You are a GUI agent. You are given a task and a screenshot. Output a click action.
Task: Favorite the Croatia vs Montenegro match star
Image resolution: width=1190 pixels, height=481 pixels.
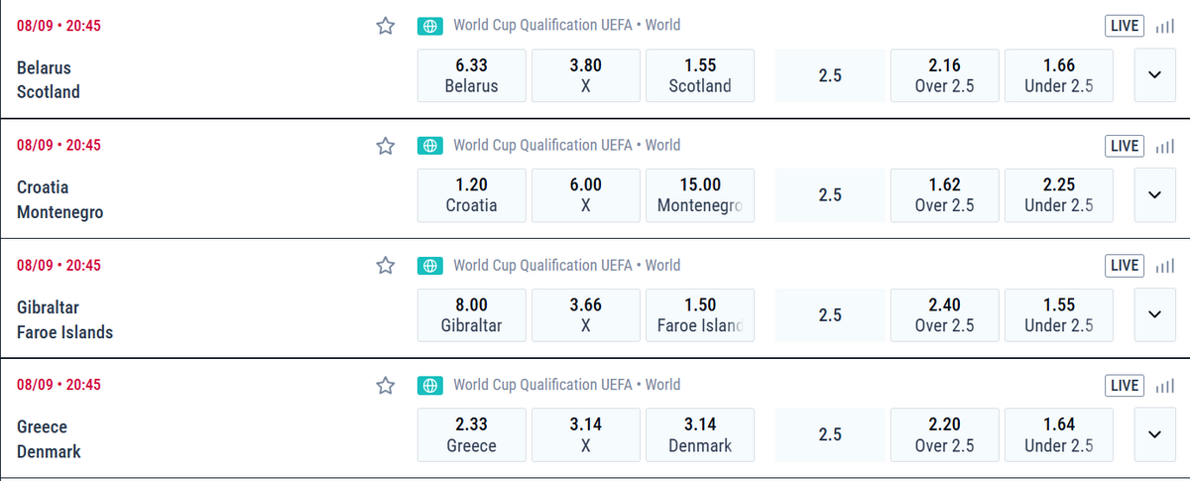[386, 146]
